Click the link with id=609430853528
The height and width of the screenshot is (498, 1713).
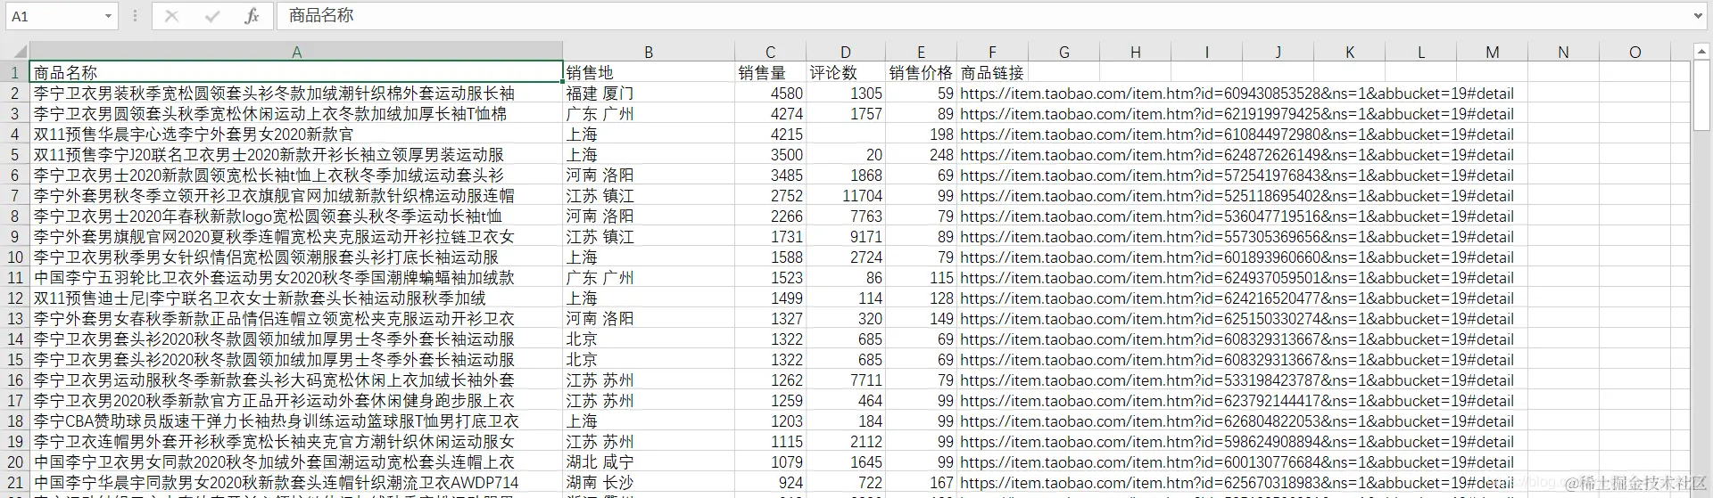point(1237,93)
